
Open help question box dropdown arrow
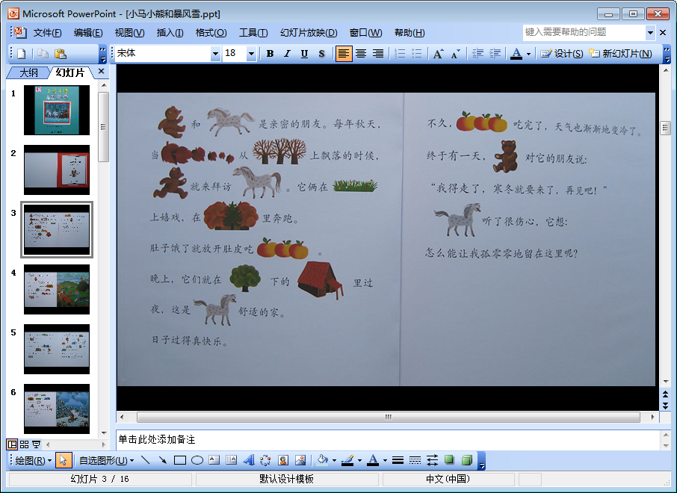click(650, 32)
